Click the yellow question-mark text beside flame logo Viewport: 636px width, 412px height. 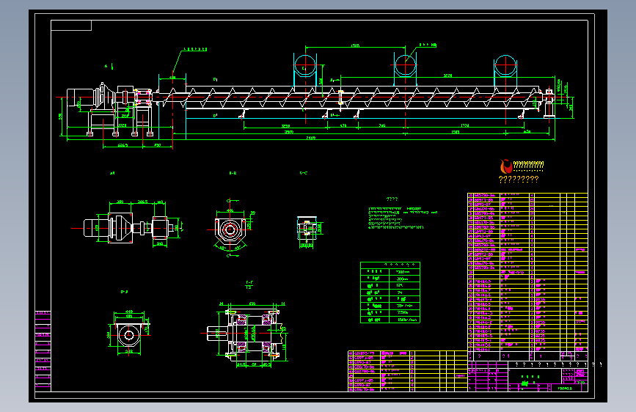[528, 165]
